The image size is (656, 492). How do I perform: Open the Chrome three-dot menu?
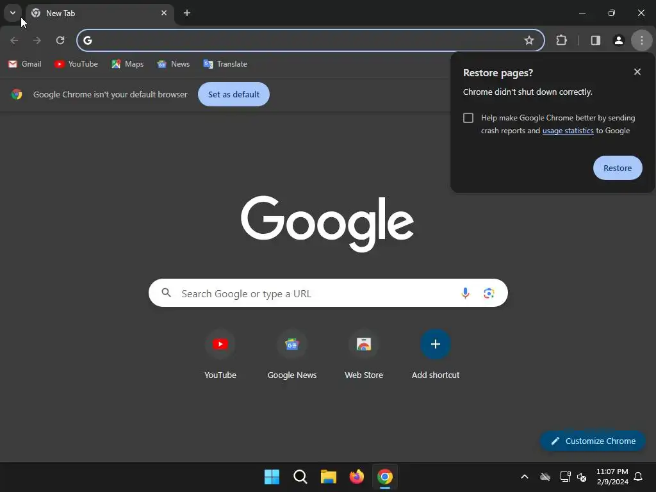pos(642,40)
